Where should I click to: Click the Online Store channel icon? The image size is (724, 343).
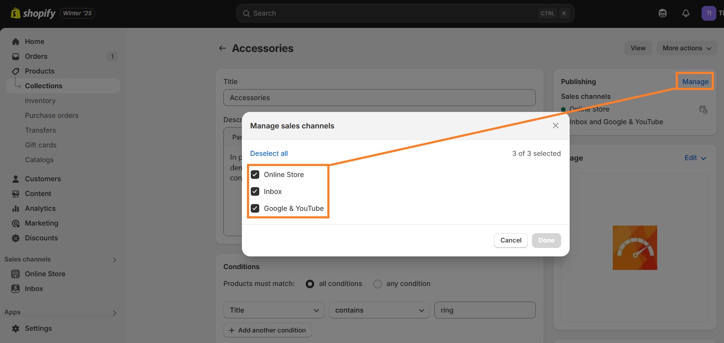[x=16, y=274]
